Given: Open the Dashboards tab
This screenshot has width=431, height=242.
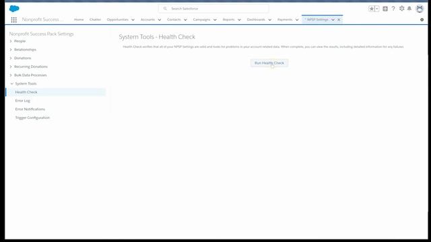Looking at the screenshot, I should [256, 19].
